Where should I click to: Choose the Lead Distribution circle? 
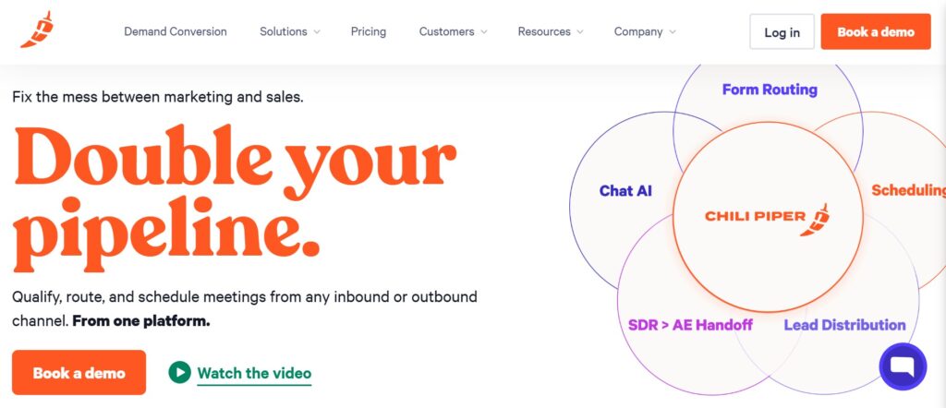click(844, 325)
